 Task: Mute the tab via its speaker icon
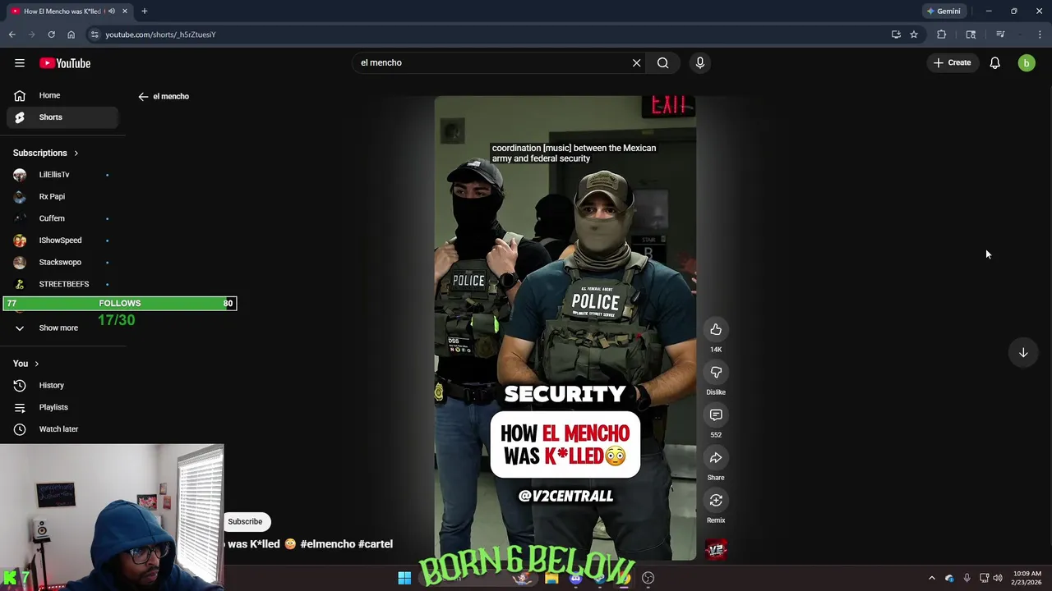[x=112, y=11]
